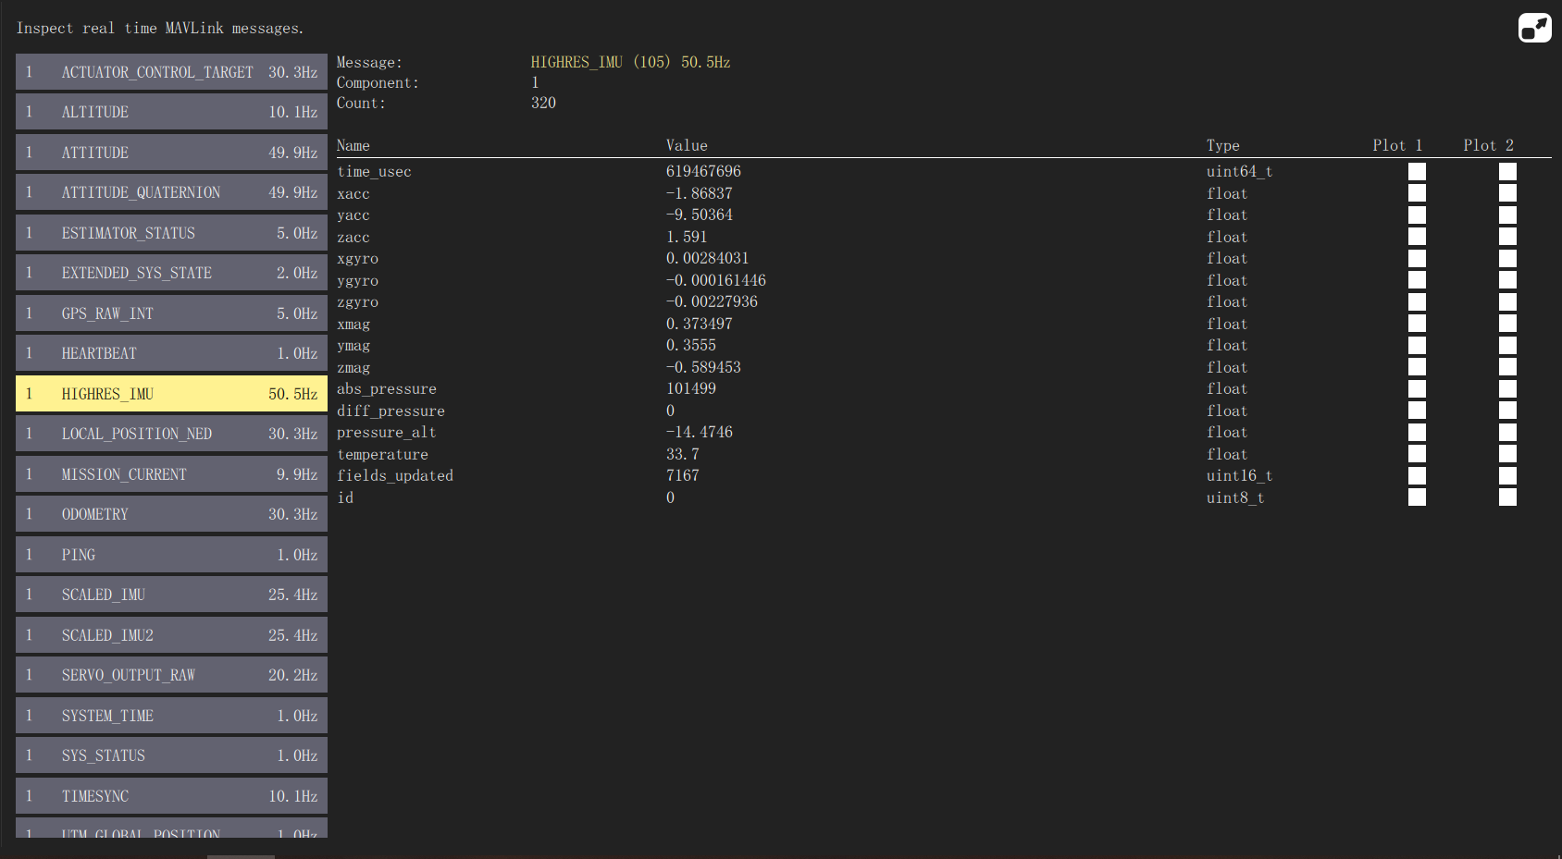Plot zgyro on Plot 2
1562x859 pixels.
(x=1507, y=301)
